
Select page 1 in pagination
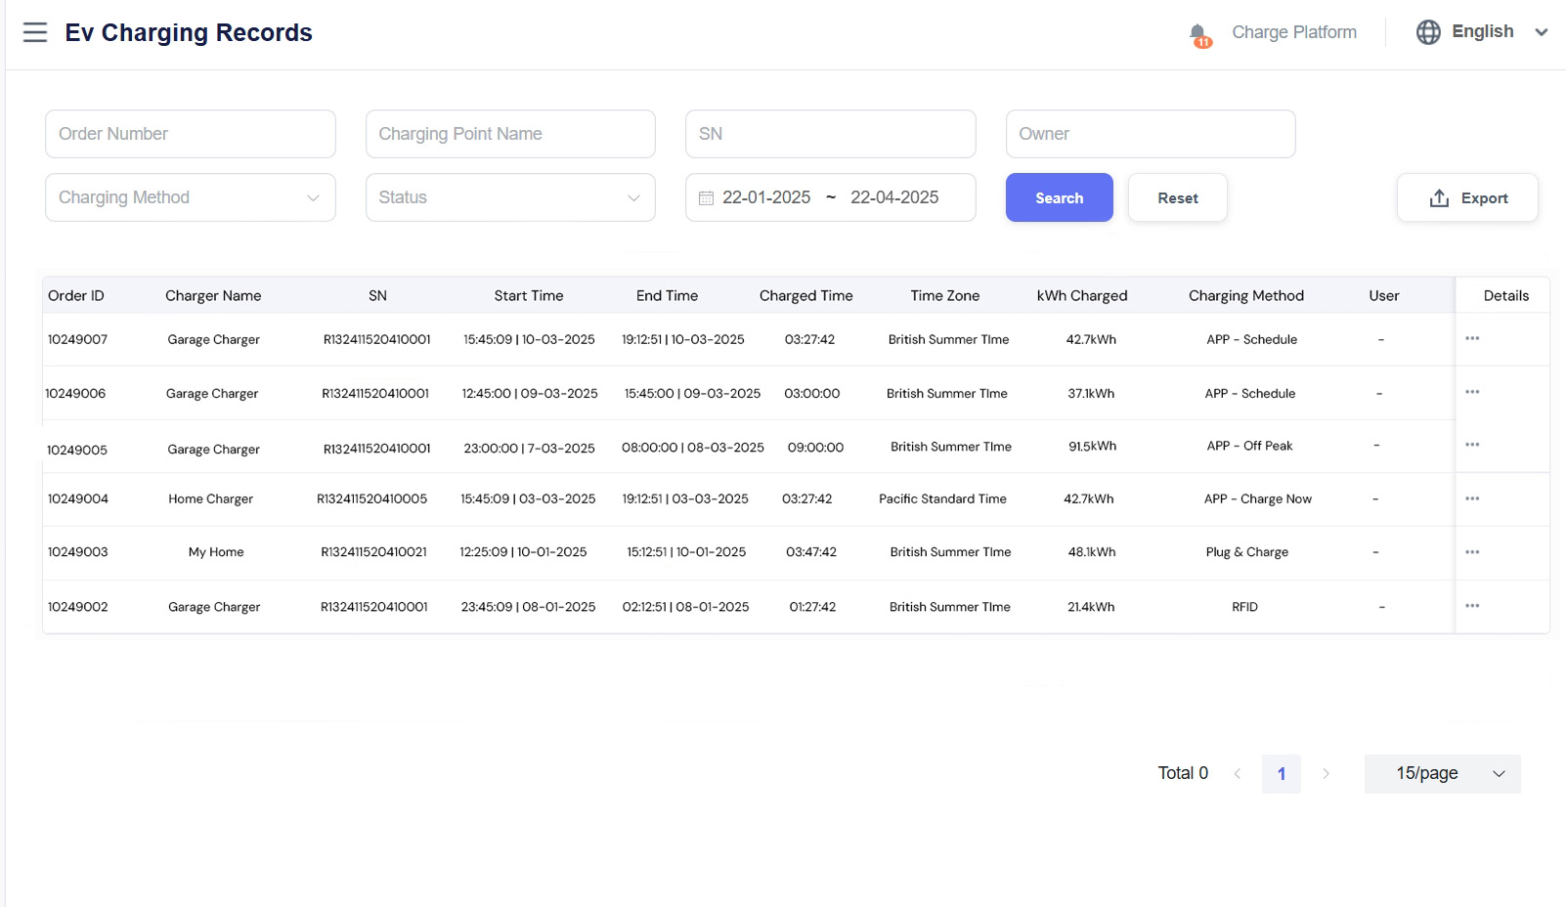[1282, 774]
